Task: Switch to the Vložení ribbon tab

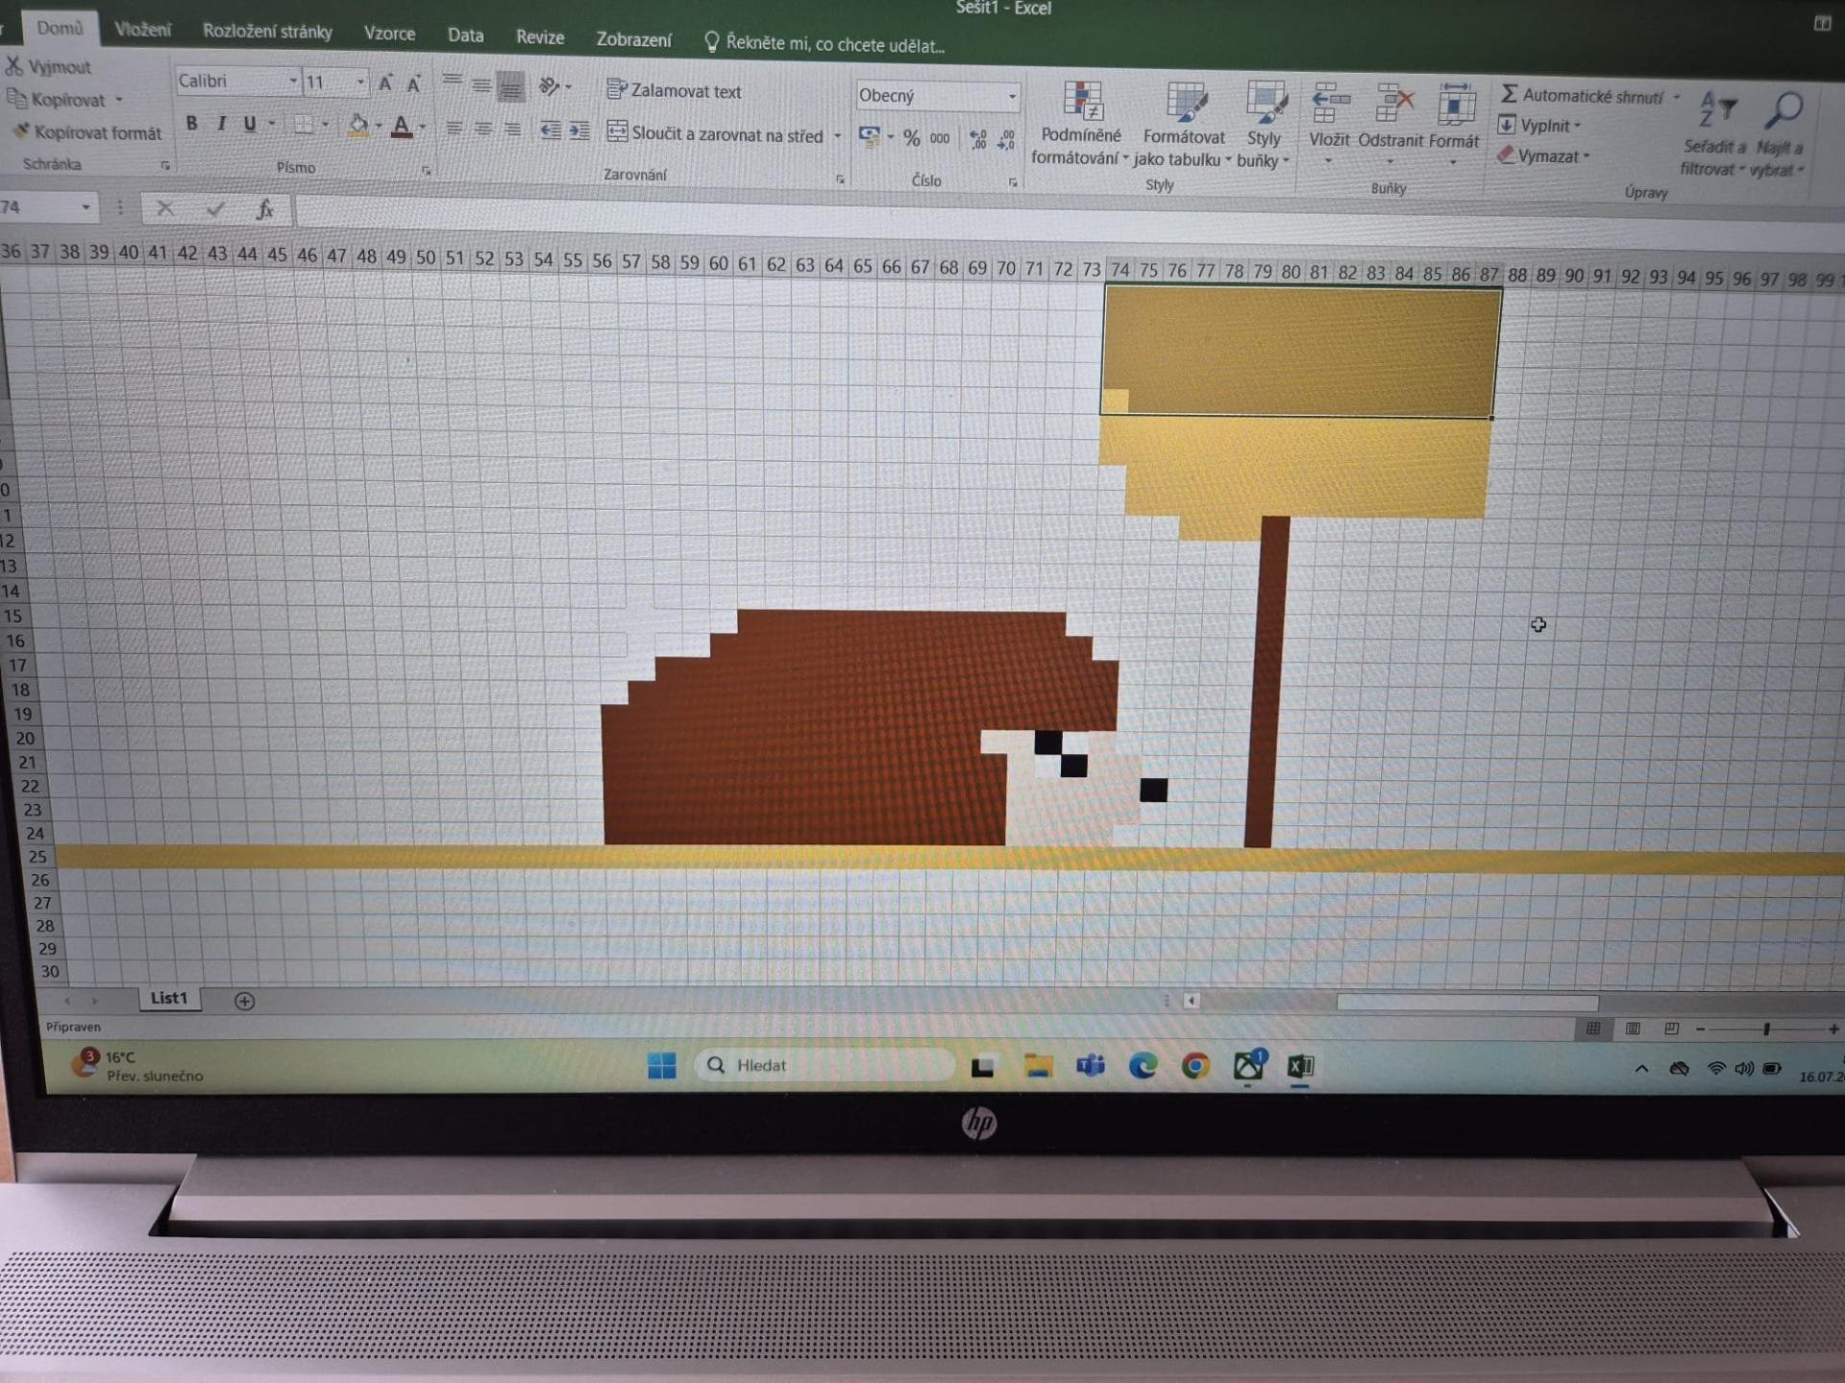Action: click(x=142, y=30)
